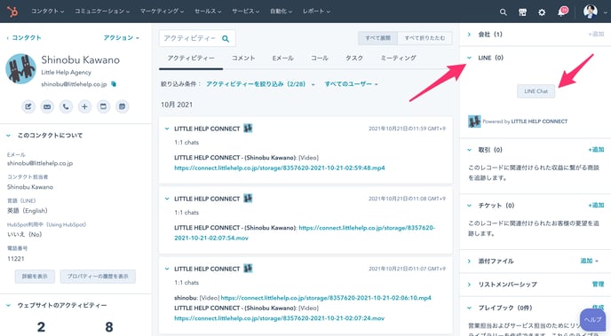Click Shinobu Kawano contact avatar
The image size is (611, 336).
click(x=20, y=68)
